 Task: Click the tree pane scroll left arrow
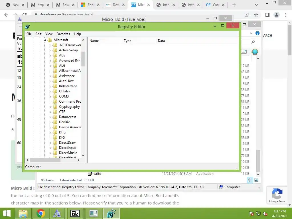click(x=28, y=160)
